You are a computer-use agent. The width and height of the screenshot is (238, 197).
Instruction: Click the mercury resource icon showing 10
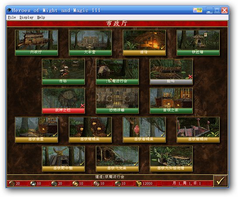(x=33, y=183)
